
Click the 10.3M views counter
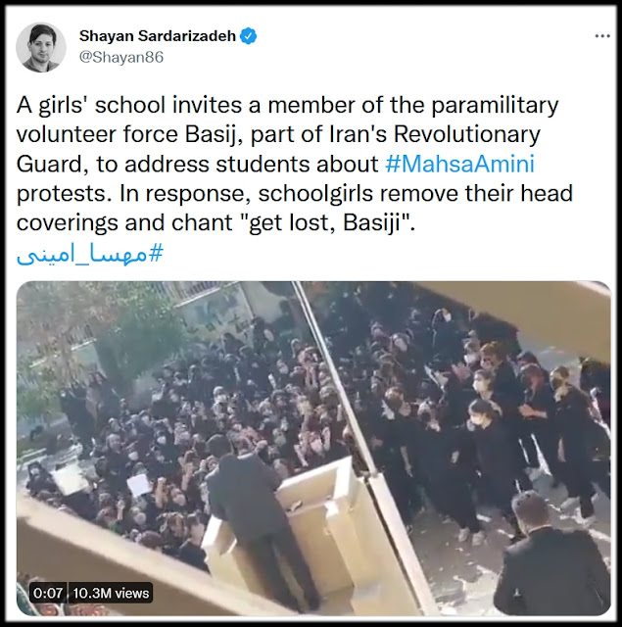[111, 593]
